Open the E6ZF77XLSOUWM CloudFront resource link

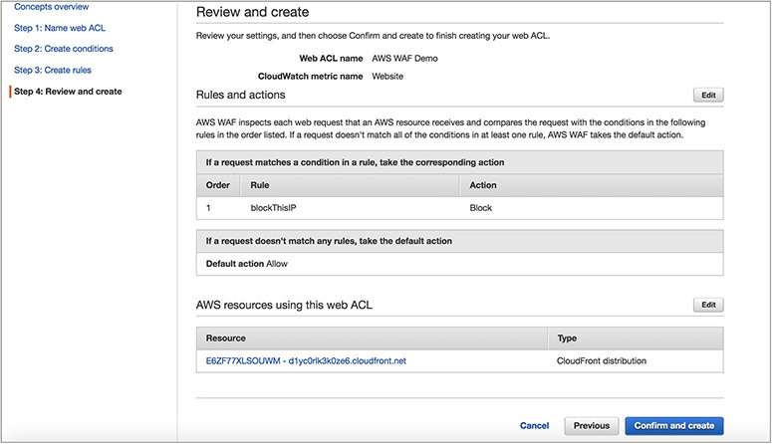coord(306,361)
